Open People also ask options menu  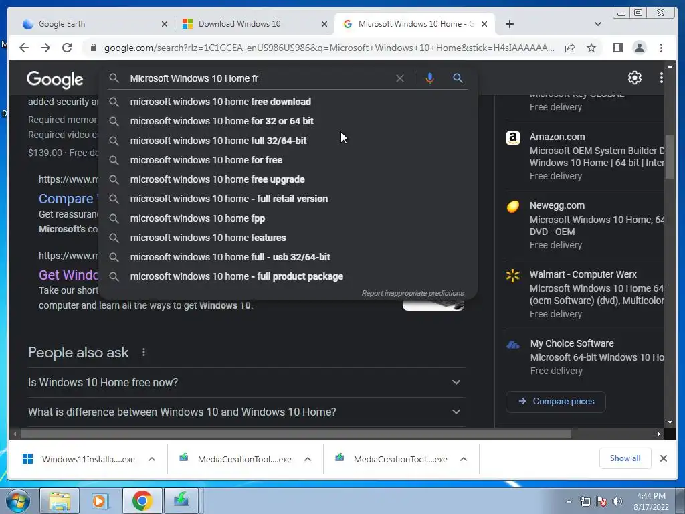point(144,352)
